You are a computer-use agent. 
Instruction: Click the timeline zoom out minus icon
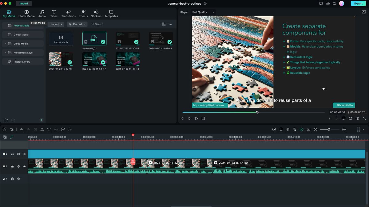pos(315,130)
